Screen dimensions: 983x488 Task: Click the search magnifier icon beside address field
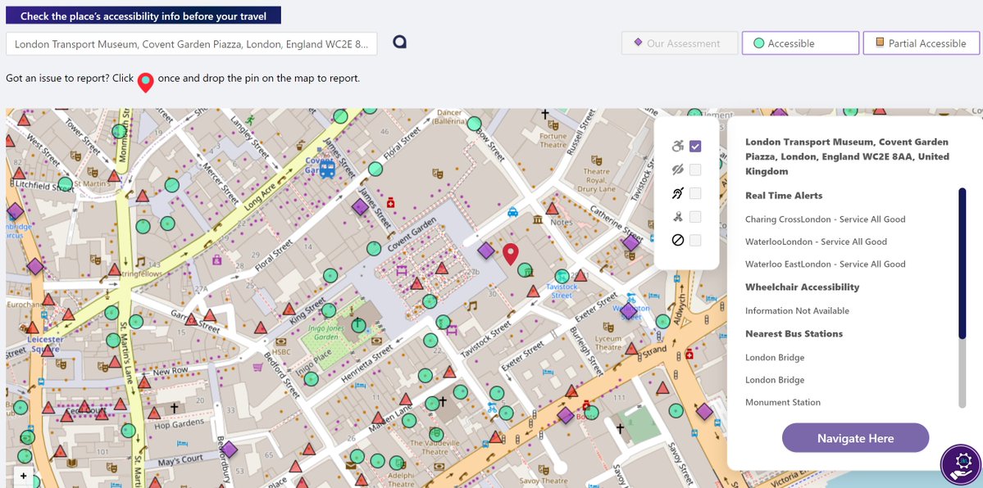pos(400,42)
